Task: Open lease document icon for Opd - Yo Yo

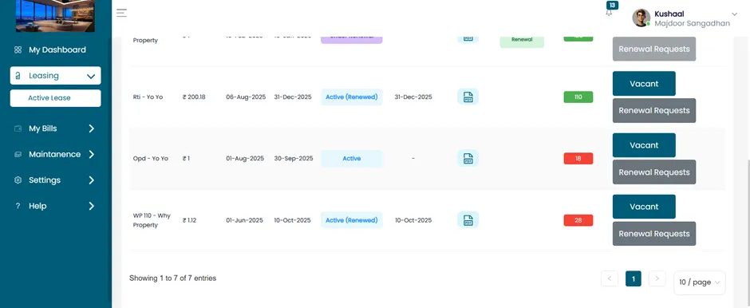Action: pos(468,158)
